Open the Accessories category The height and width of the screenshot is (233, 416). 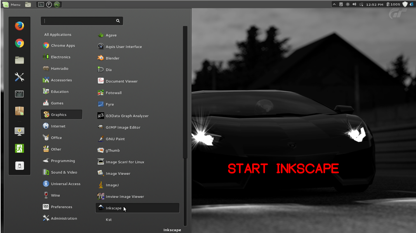(x=62, y=80)
